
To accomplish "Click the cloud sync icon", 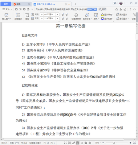I will coord(117,9).
